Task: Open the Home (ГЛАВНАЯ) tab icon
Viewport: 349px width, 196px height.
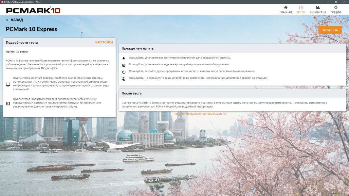Action: (285, 8)
